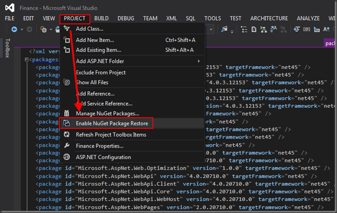
Task: Click the greyed Navigate Forward arrow icon
Action: coord(29,29)
